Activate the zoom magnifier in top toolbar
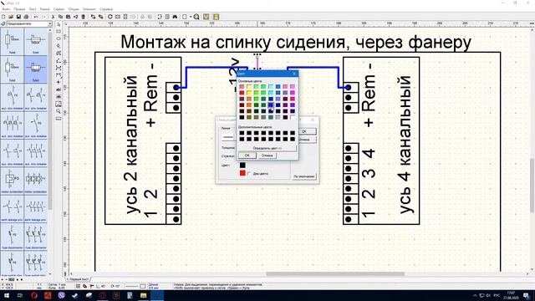Viewport: 535px width, 301px height. [196, 17]
